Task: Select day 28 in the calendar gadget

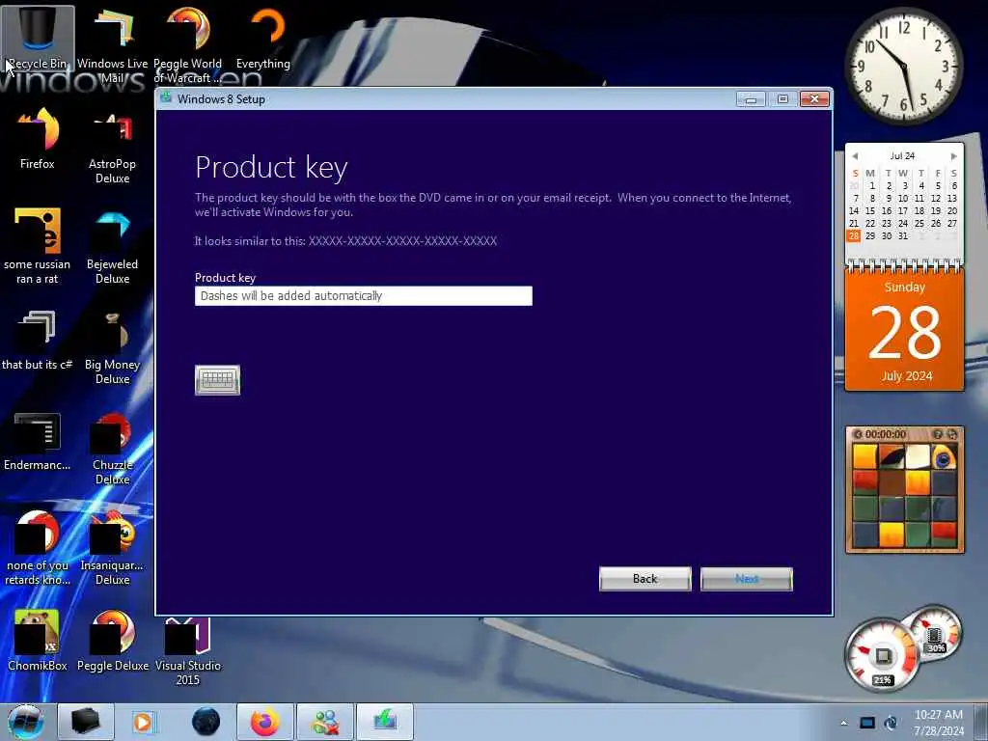Action: point(854,235)
